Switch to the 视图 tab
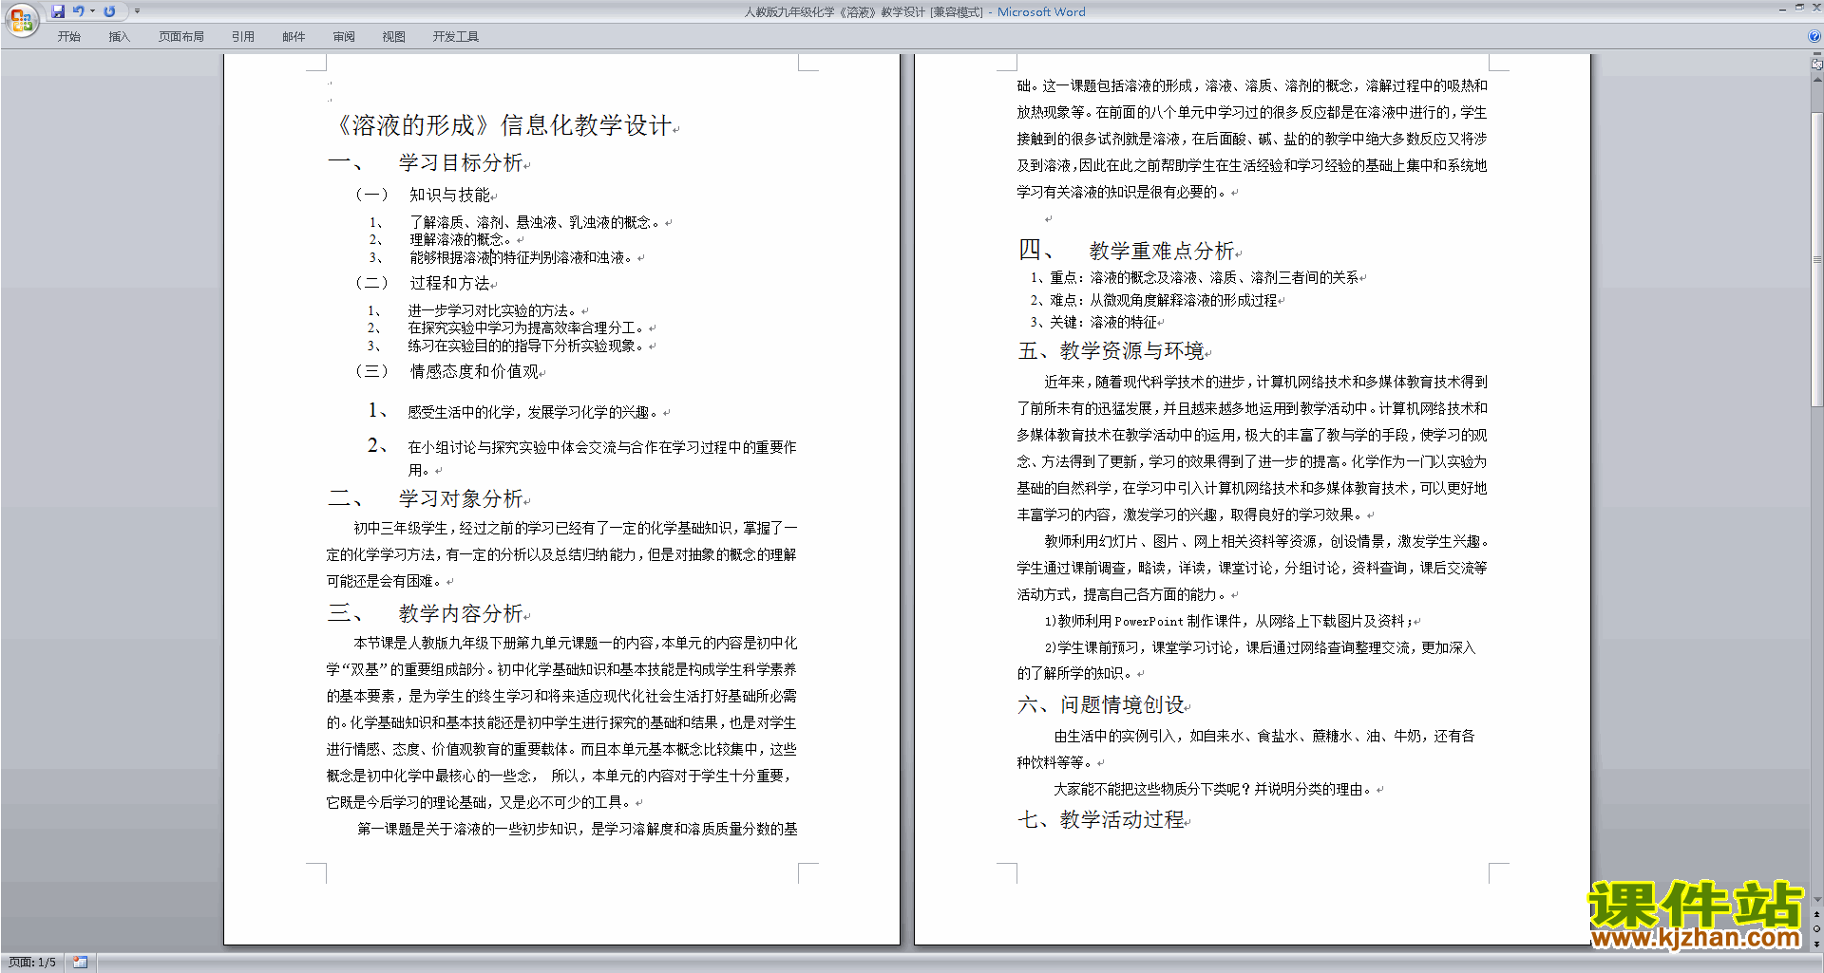Image resolution: width=1824 pixels, height=973 pixels. (x=394, y=37)
